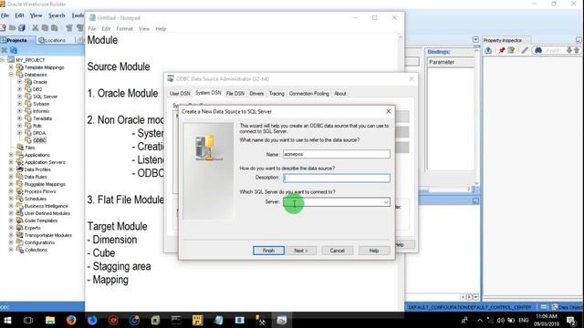584x328 pixels.
Task: Open the Server dropdown in SQL Server wizard
Action: (386, 202)
